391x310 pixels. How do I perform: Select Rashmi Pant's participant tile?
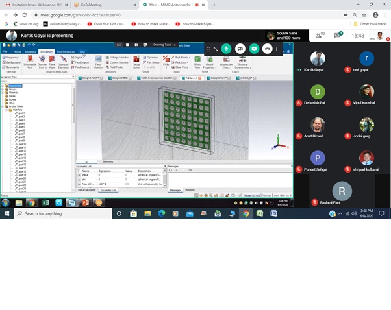click(342, 193)
